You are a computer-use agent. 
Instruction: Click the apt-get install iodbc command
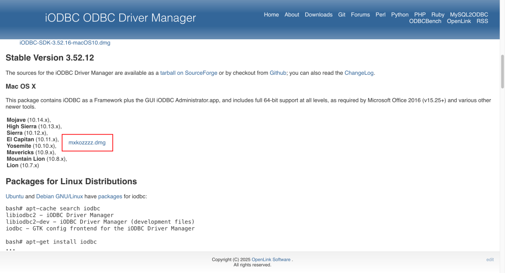click(x=51, y=242)
